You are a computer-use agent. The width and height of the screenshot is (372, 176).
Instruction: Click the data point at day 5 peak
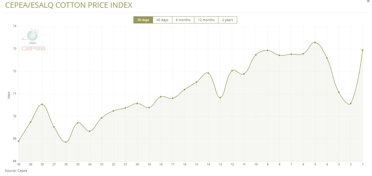pos(315,42)
